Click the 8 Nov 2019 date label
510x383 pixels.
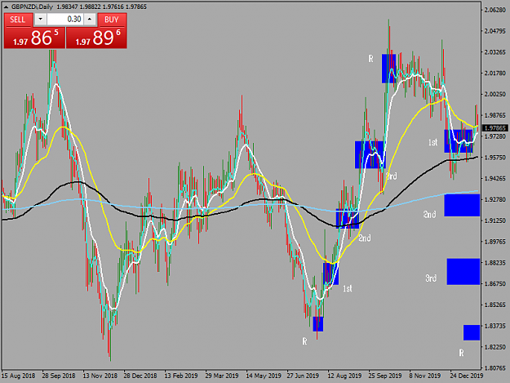pos(425,376)
